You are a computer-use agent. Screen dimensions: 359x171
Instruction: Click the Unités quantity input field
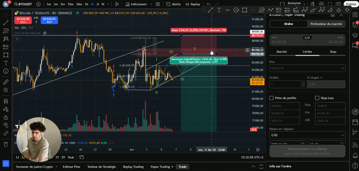(x=288, y=84)
